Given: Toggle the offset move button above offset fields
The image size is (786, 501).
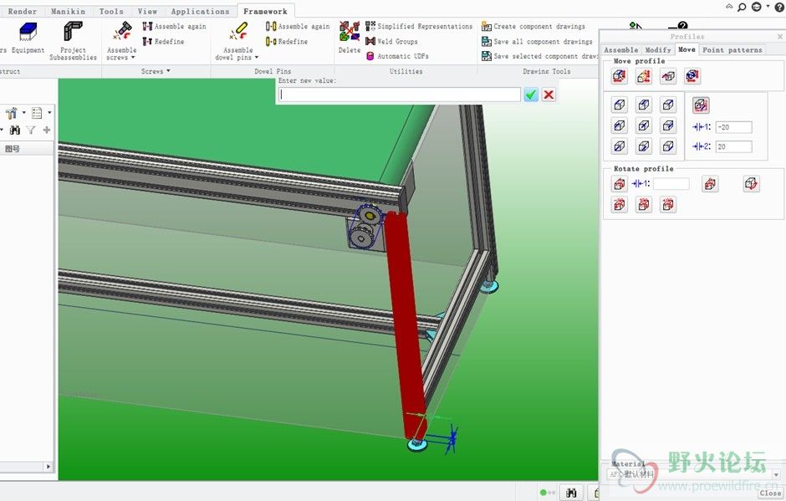Looking at the screenshot, I should click(701, 105).
